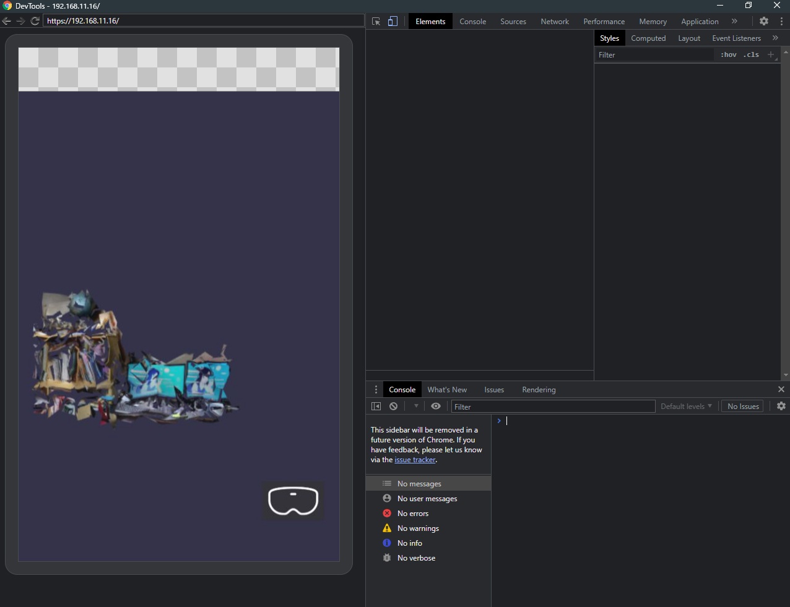This screenshot has height=607, width=790.
Task: Open the Network tab
Action: click(x=555, y=21)
